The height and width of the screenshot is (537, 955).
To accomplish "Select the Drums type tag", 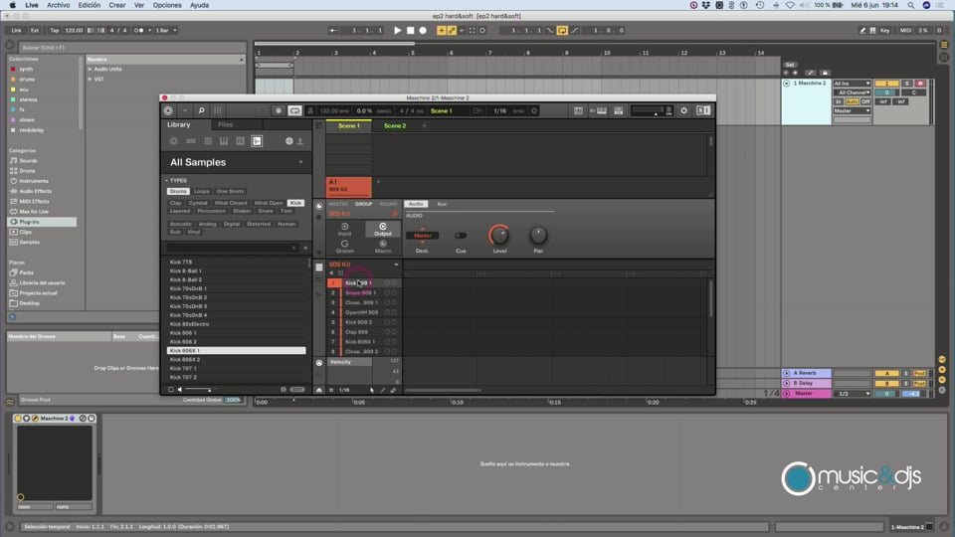I will [178, 191].
